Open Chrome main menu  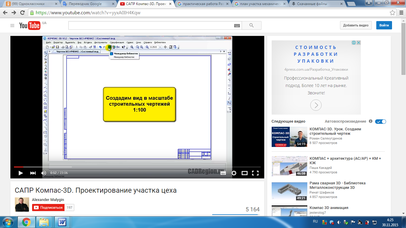[x=401, y=13]
